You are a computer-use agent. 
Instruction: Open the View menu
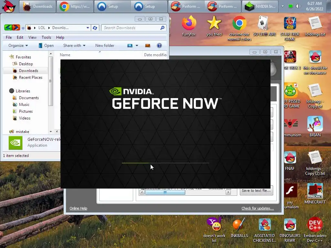click(x=32, y=37)
